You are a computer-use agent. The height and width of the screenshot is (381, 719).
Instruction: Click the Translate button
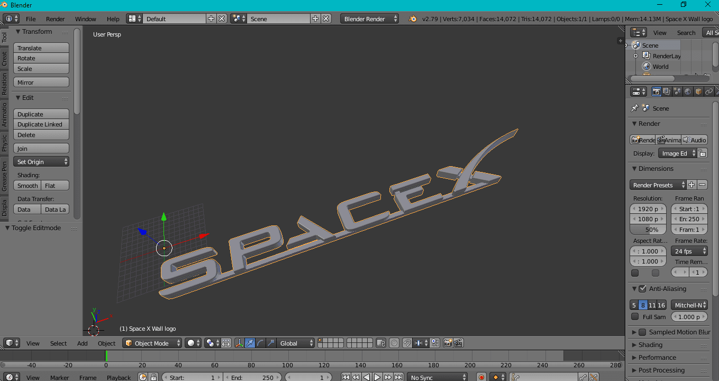[x=41, y=48]
